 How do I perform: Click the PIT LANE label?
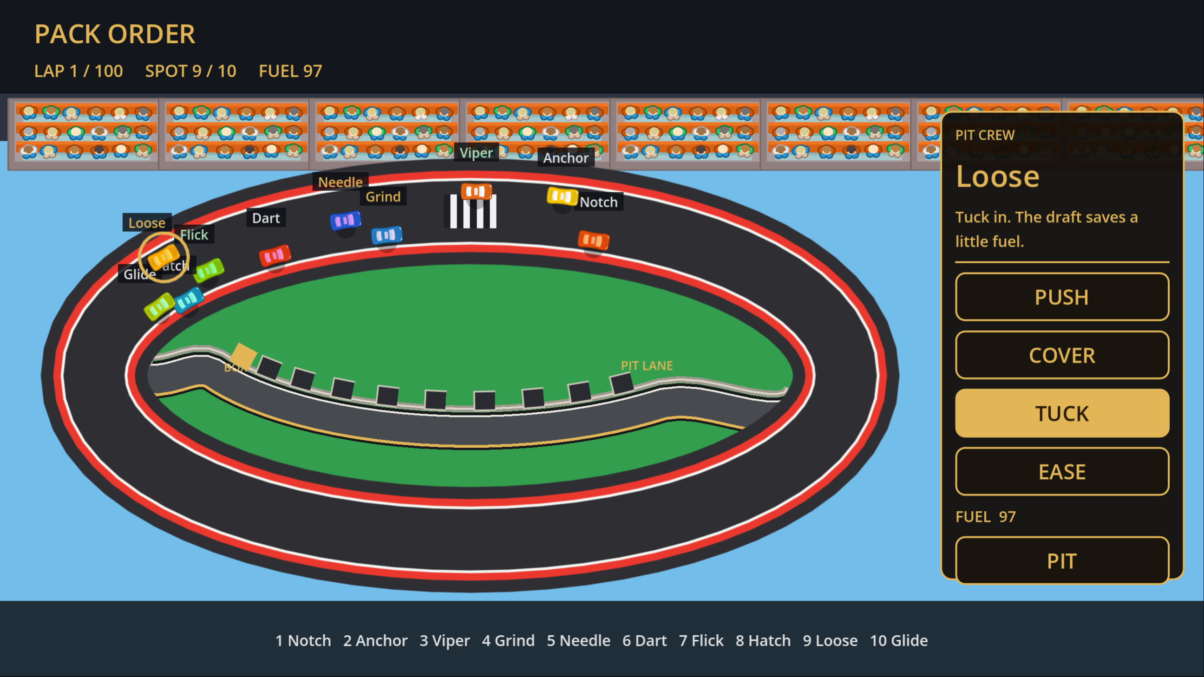647,365
